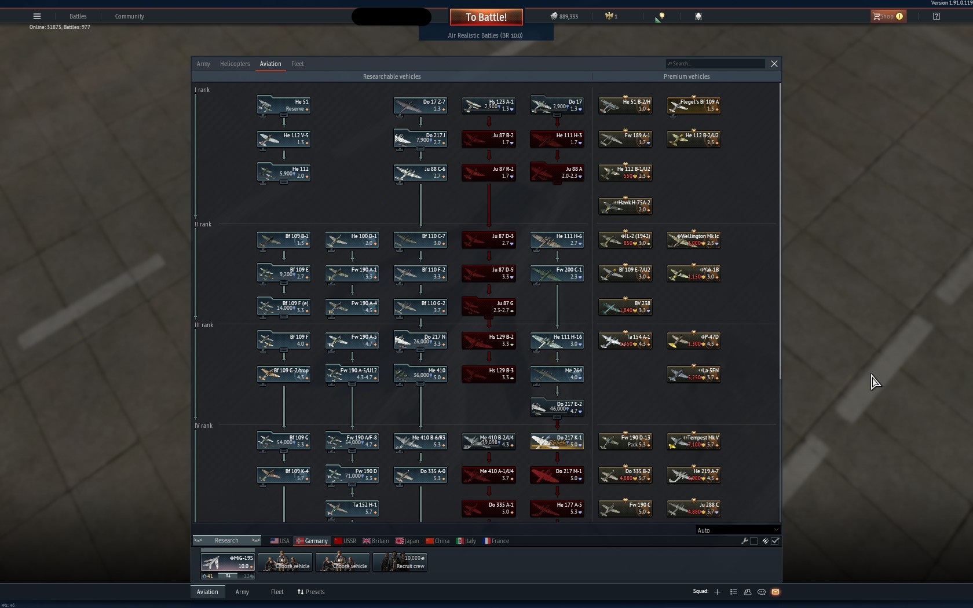Open the Presets button
The width and height of the screenshot is (973, 608).
(x=311, y=592)
